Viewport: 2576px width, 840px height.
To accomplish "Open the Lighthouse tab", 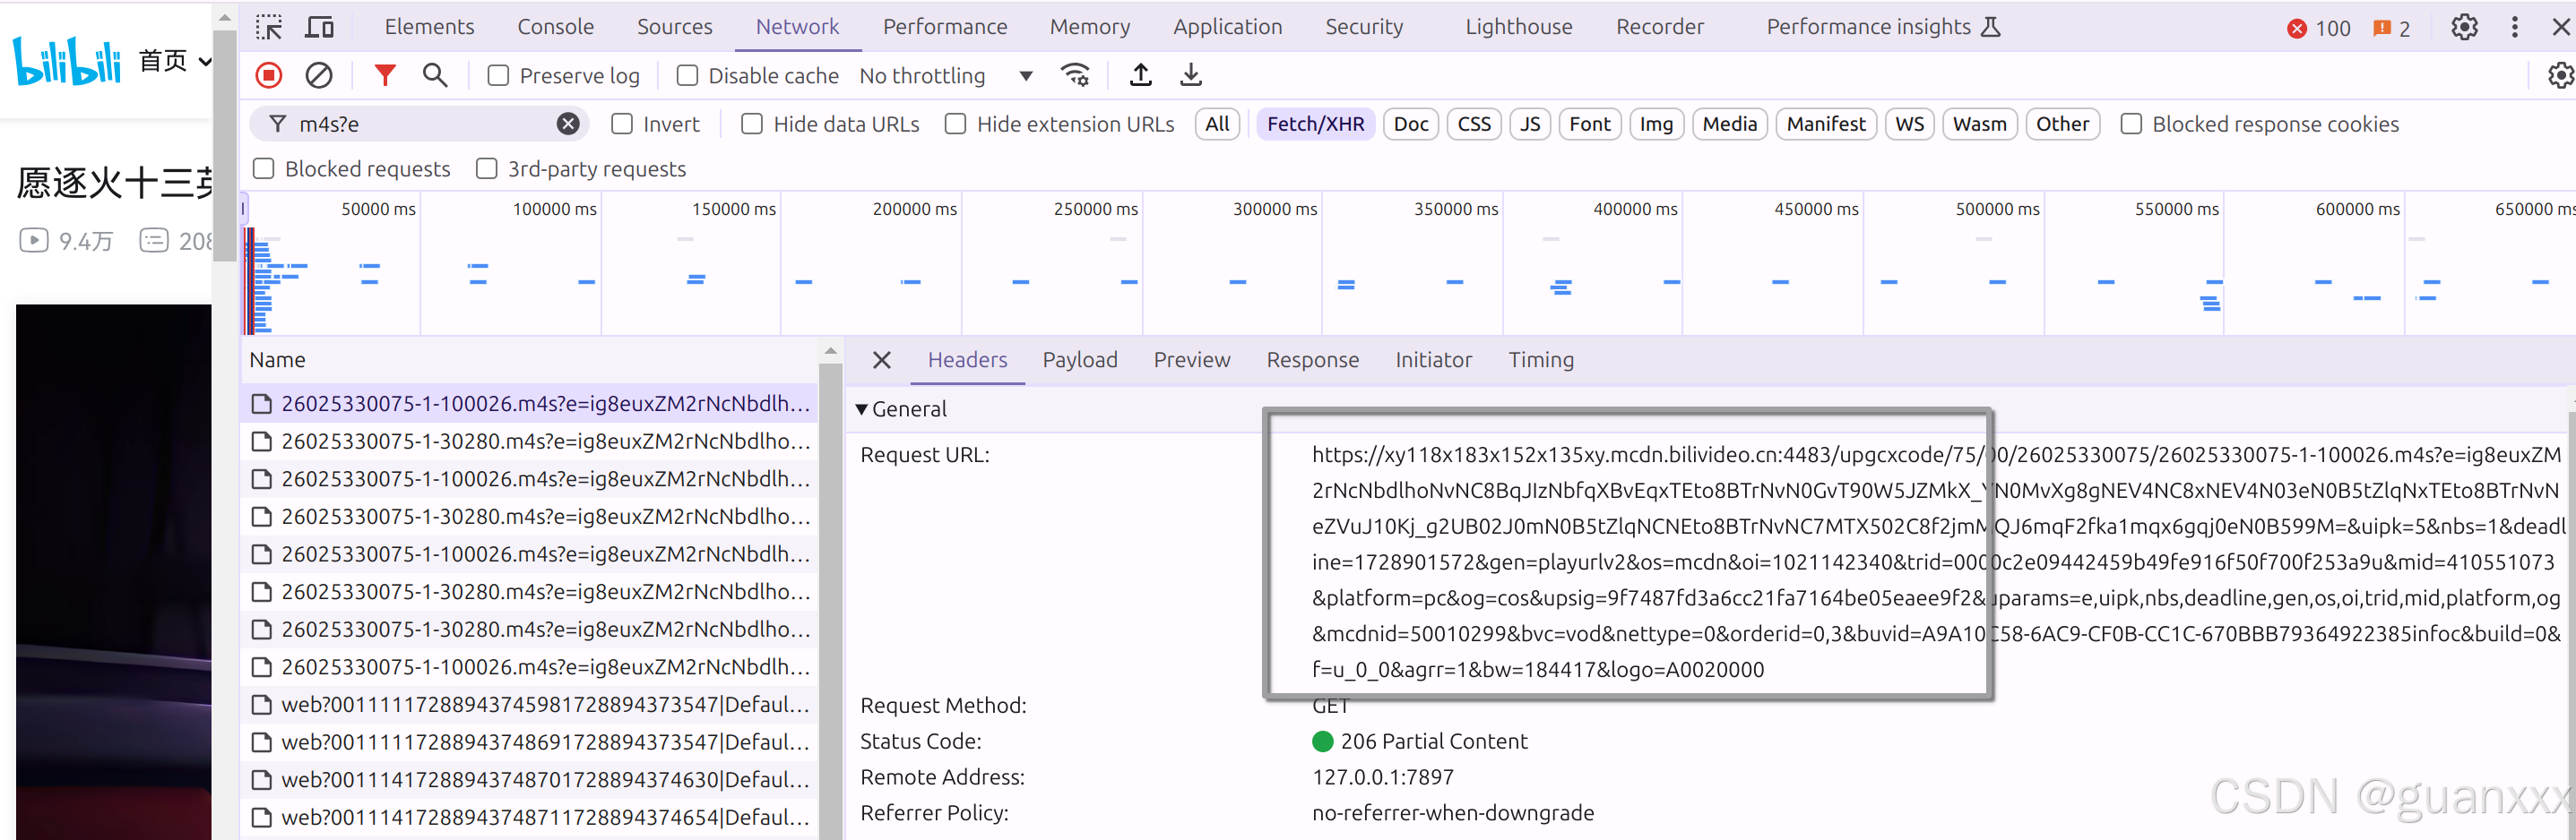I will (x=1518, y=27).
